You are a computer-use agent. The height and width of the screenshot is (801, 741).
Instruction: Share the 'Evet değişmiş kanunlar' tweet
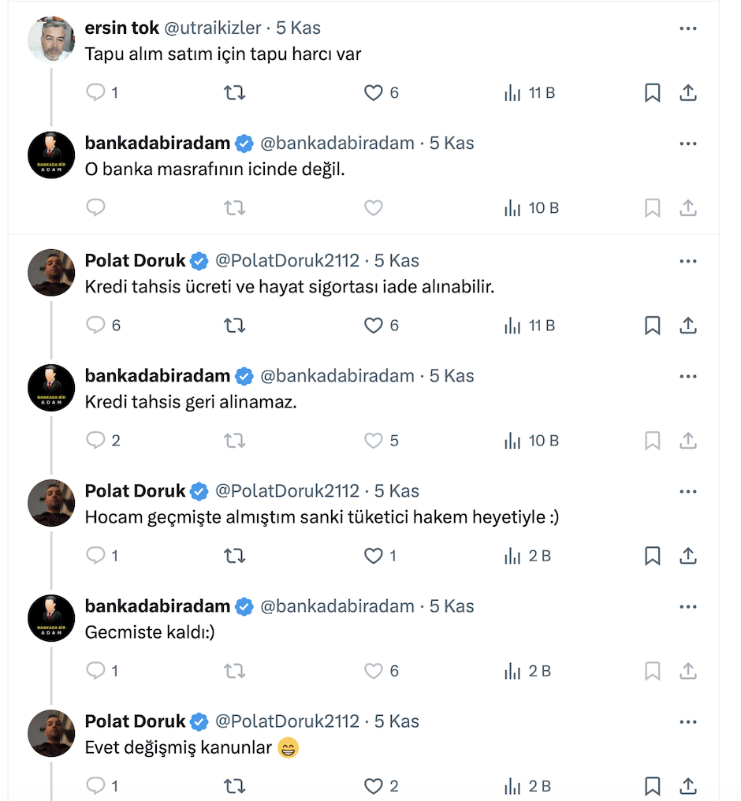(687, 786)
